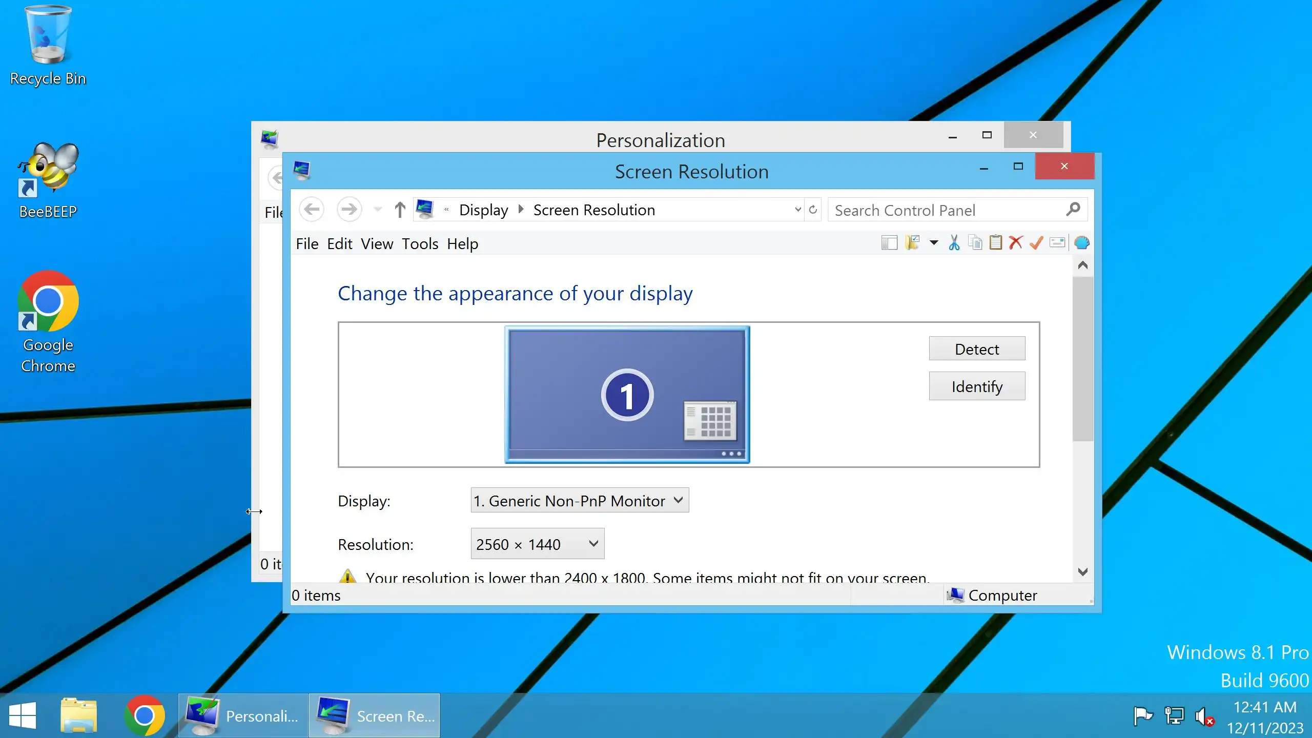Click the scissors Cut icon
The height and width of the screenshot is (738, 1312).
(x=954, y=243)
